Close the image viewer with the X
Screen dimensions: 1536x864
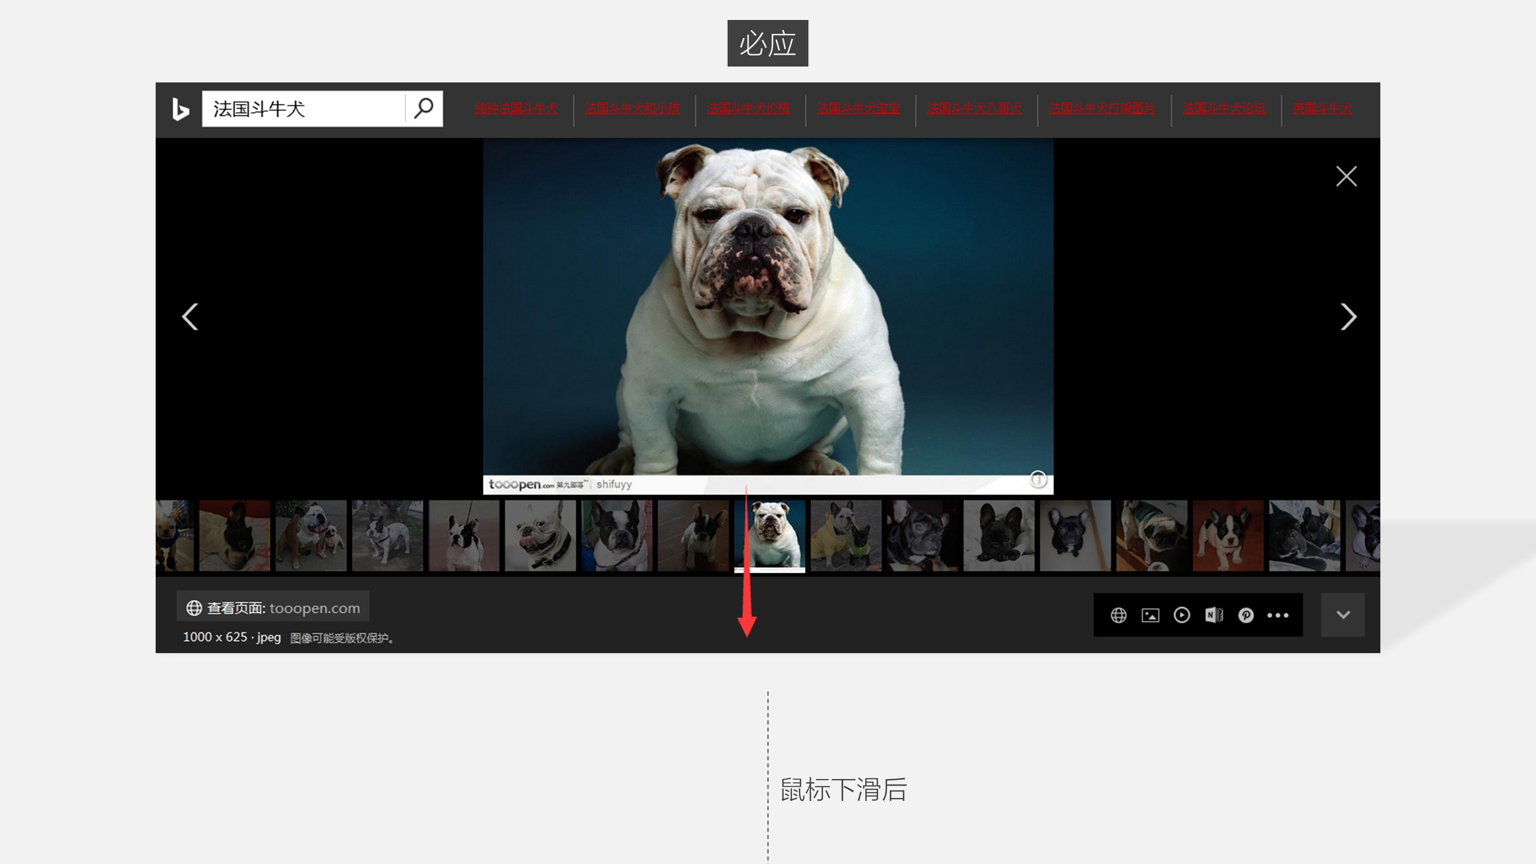tap(1346, 176)
